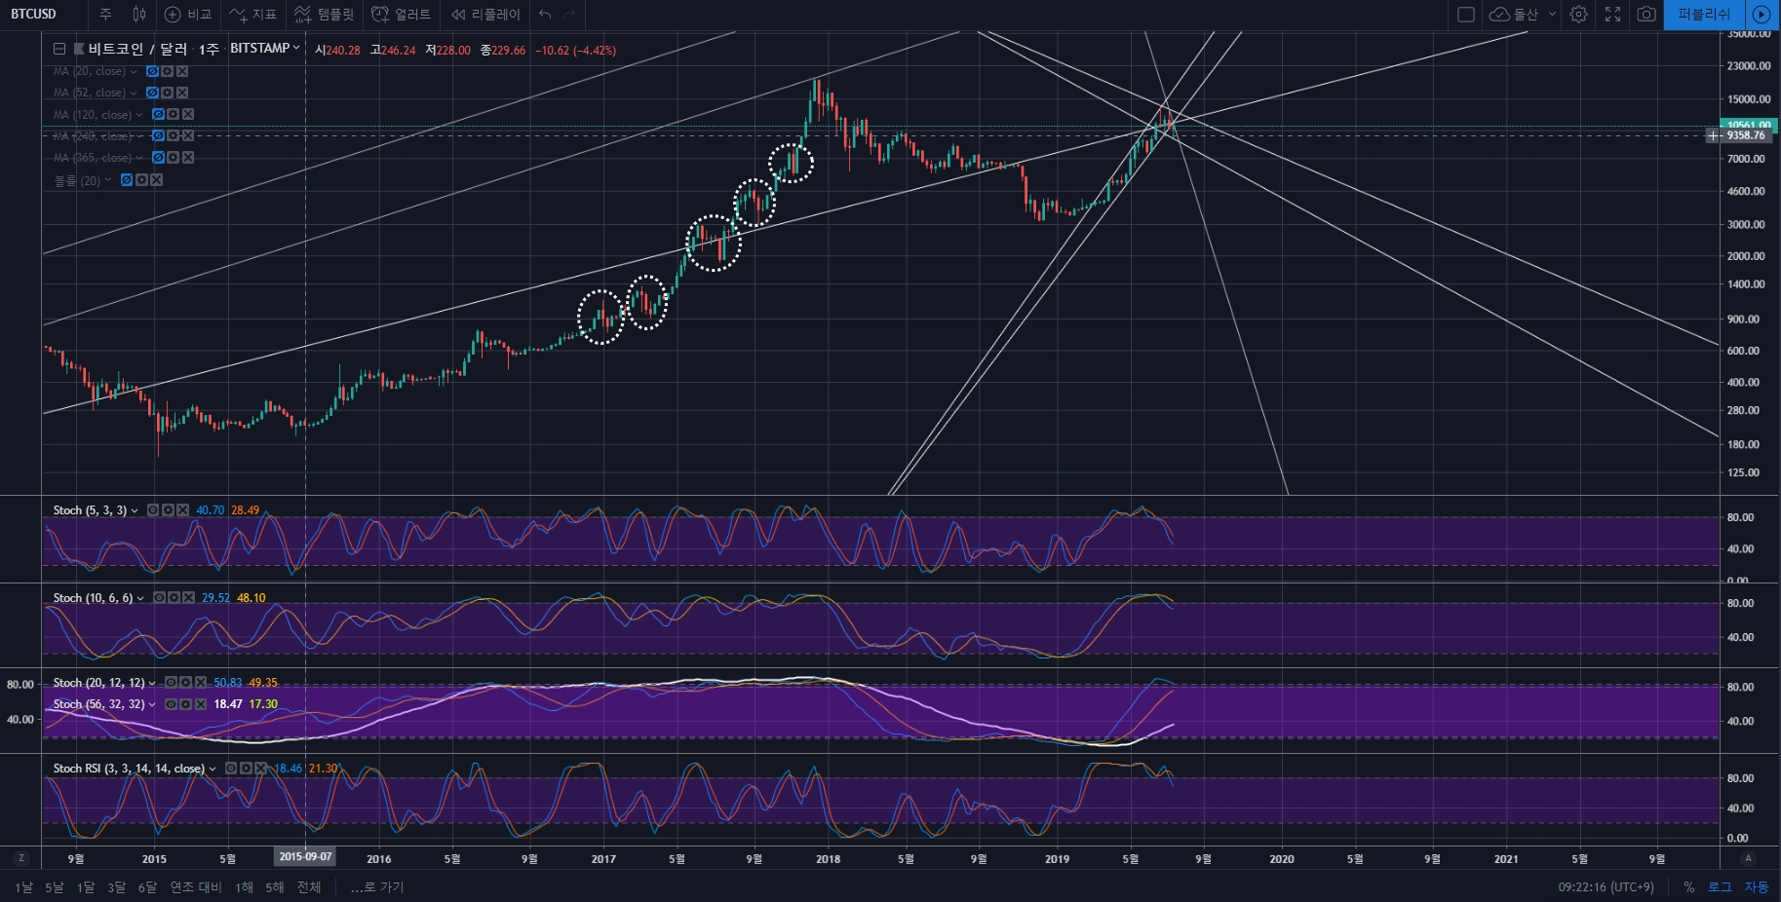Open the 돌산 saved layout dropdown arrow
The width and height of the screenshot is (1781, 902).
(x=1553, y=15)
